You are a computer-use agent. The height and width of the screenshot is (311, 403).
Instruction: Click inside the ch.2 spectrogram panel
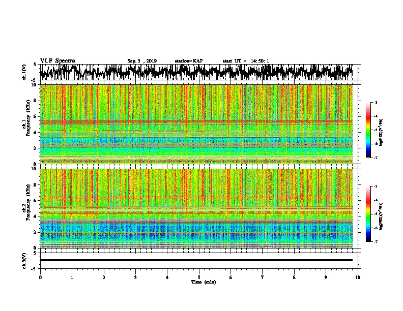pyautogui.click(x=196, y=208)
